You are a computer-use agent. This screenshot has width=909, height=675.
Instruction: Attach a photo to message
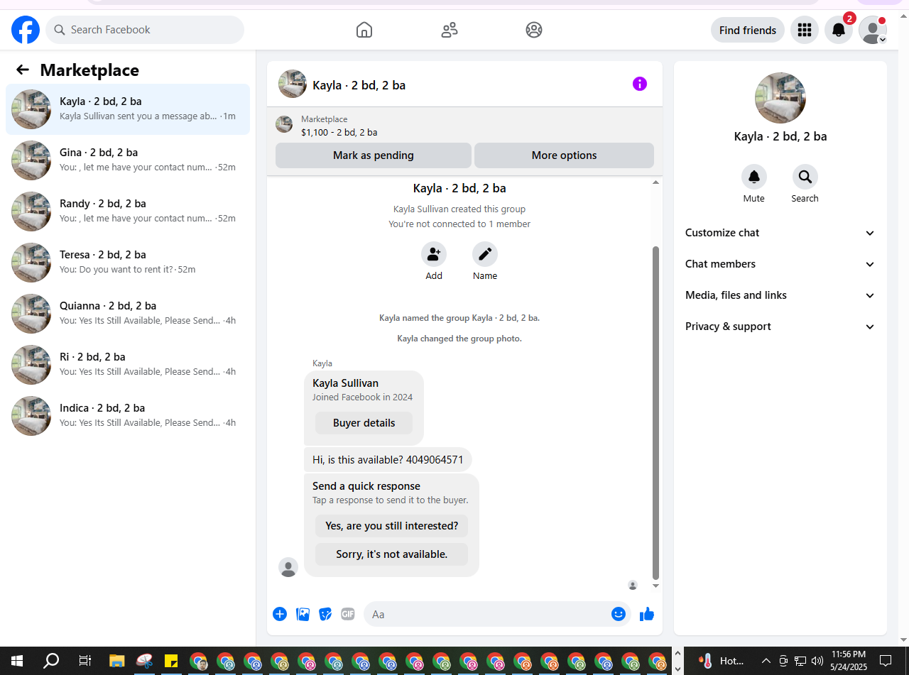pos(303,614)
